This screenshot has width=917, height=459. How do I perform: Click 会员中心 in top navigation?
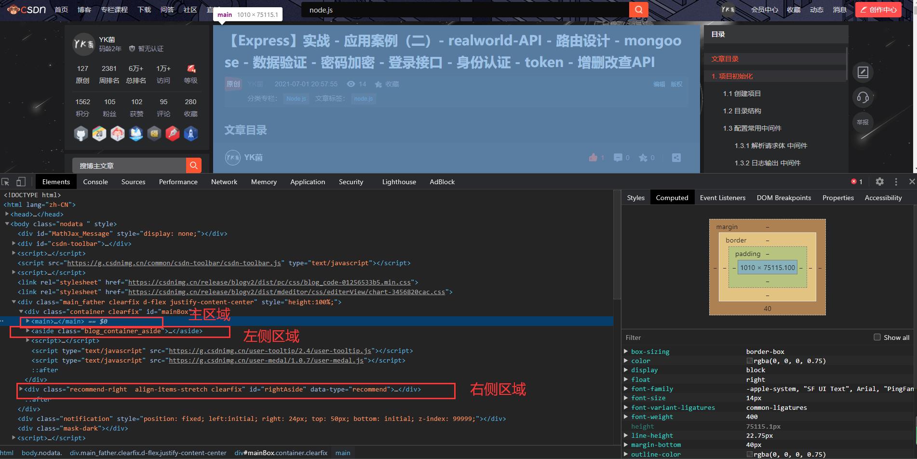click(x=764, y=10)
